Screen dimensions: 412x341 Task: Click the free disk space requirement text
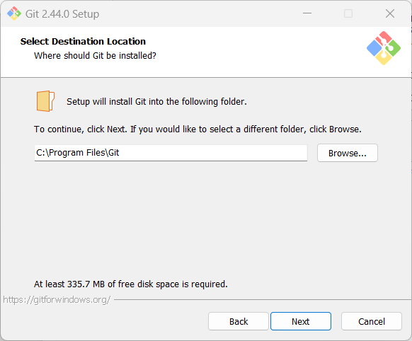[130, 284]
